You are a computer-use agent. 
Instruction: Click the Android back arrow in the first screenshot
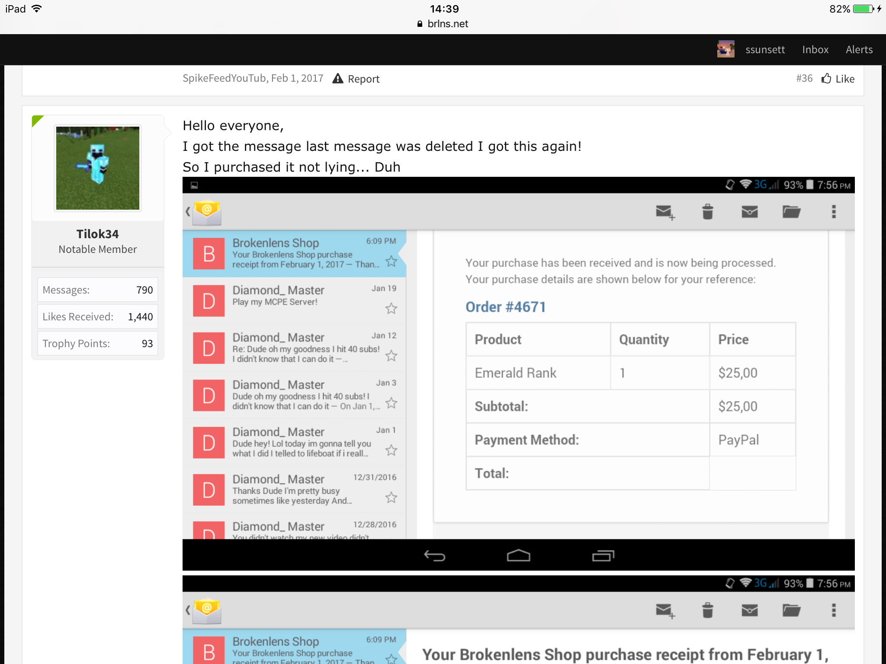click(434, 555)
